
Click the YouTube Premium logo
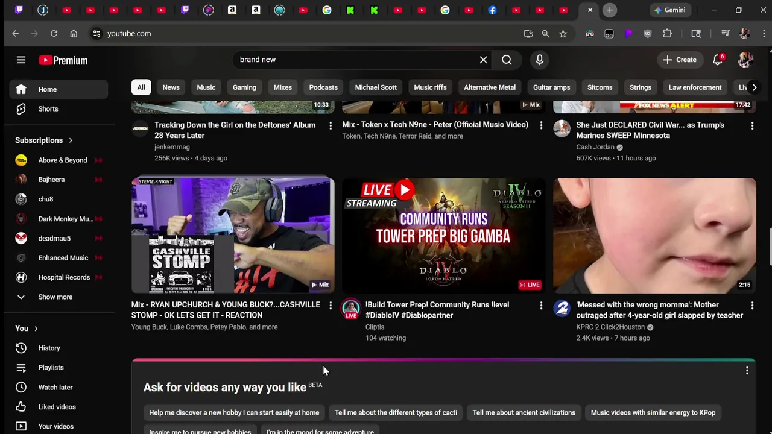63,60
